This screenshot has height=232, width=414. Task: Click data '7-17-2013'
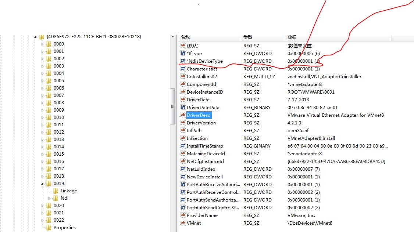(298, 99)
